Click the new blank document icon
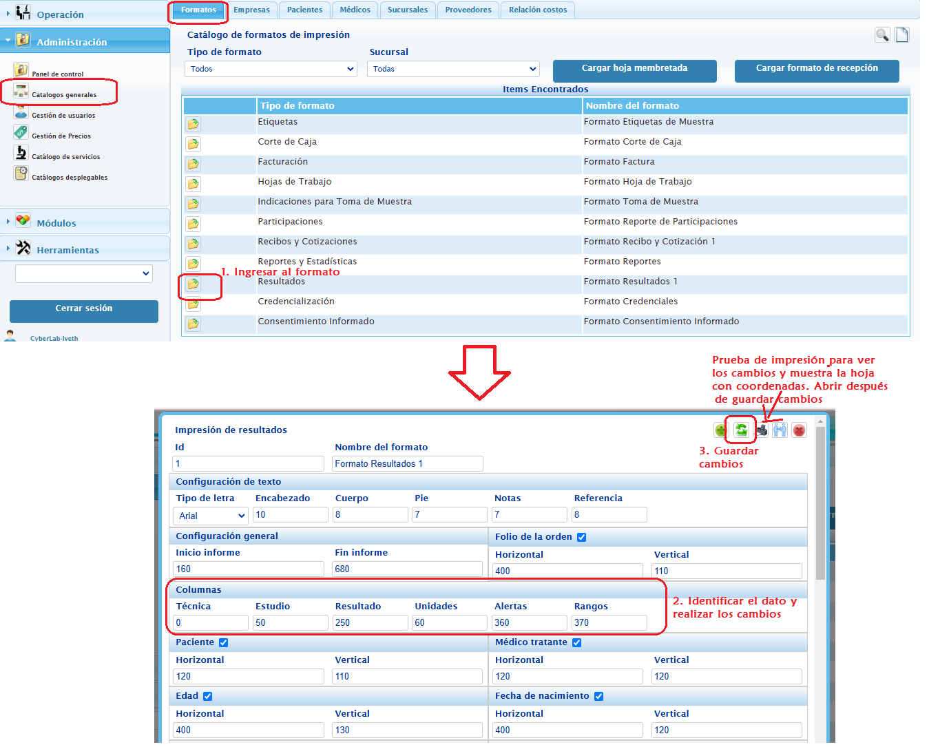Viewport: 929px width, 747px height. [901, 34]
